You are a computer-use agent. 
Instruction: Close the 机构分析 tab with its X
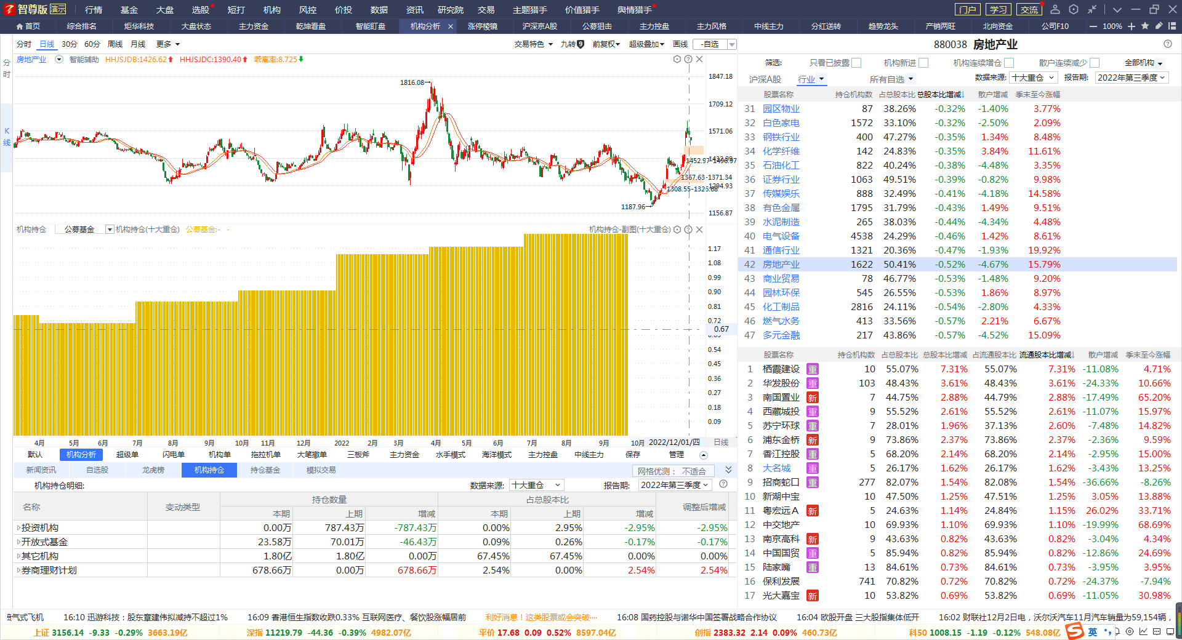pos(451,26)
